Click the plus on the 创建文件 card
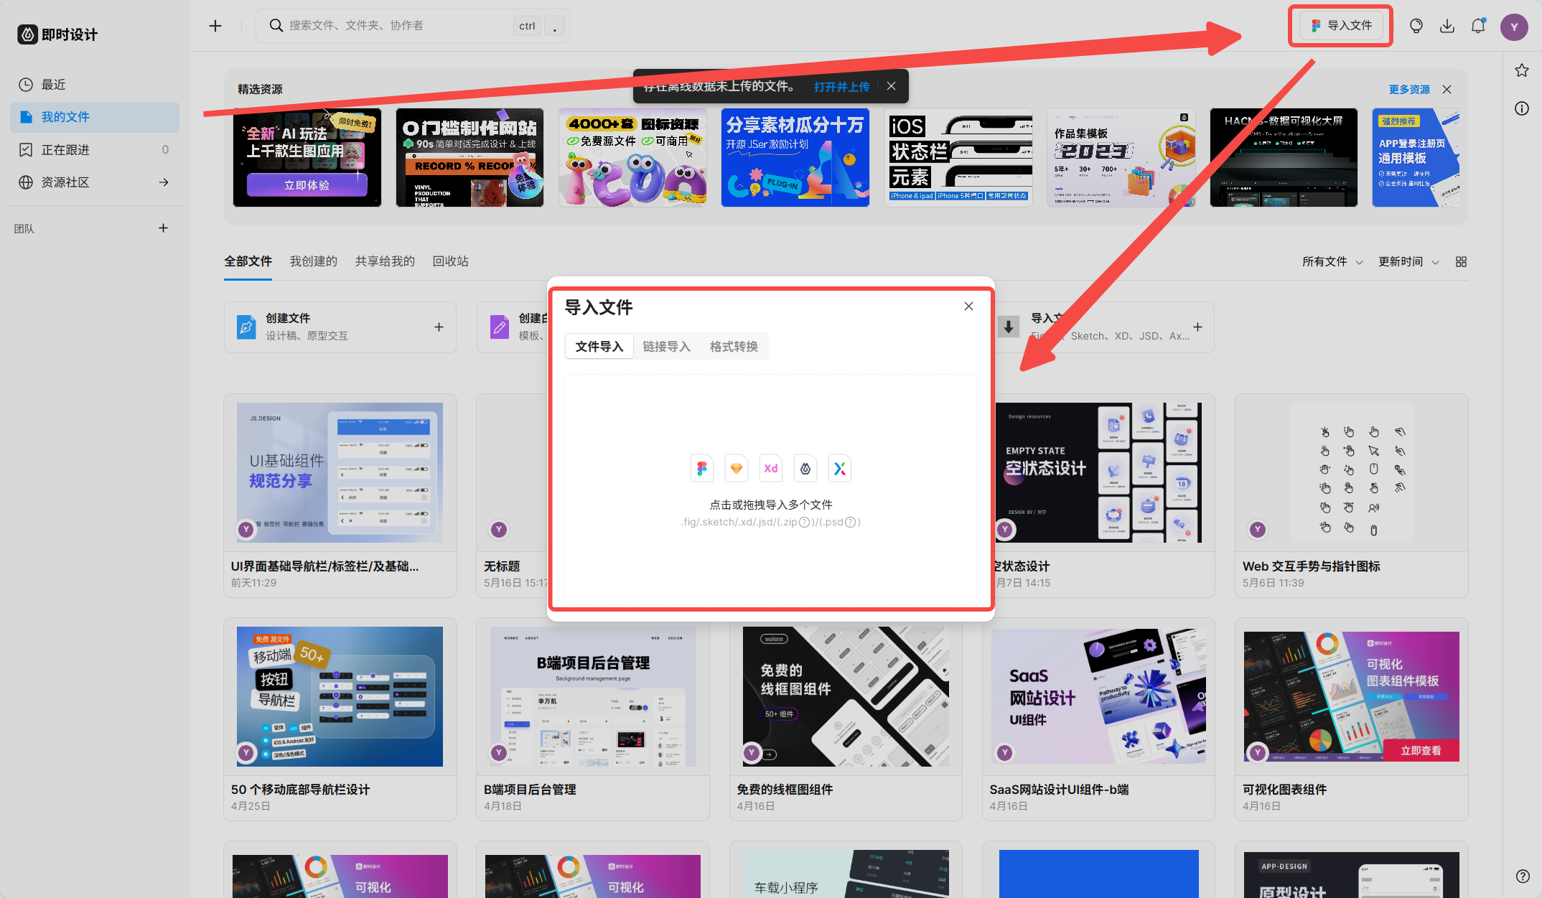This screenshot has width=1542, height=898. pos(439,327)
